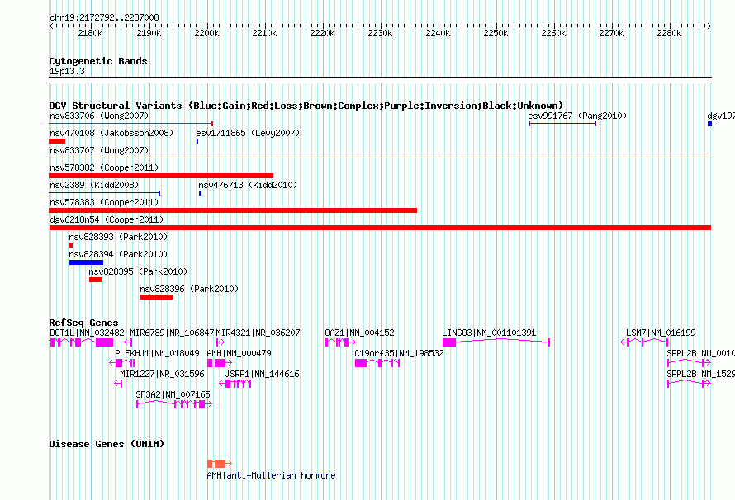Screen dimensions: 735x500
Task: Click the dgv6218n54 (Cooper2011) label
Action: click(107, 219)
